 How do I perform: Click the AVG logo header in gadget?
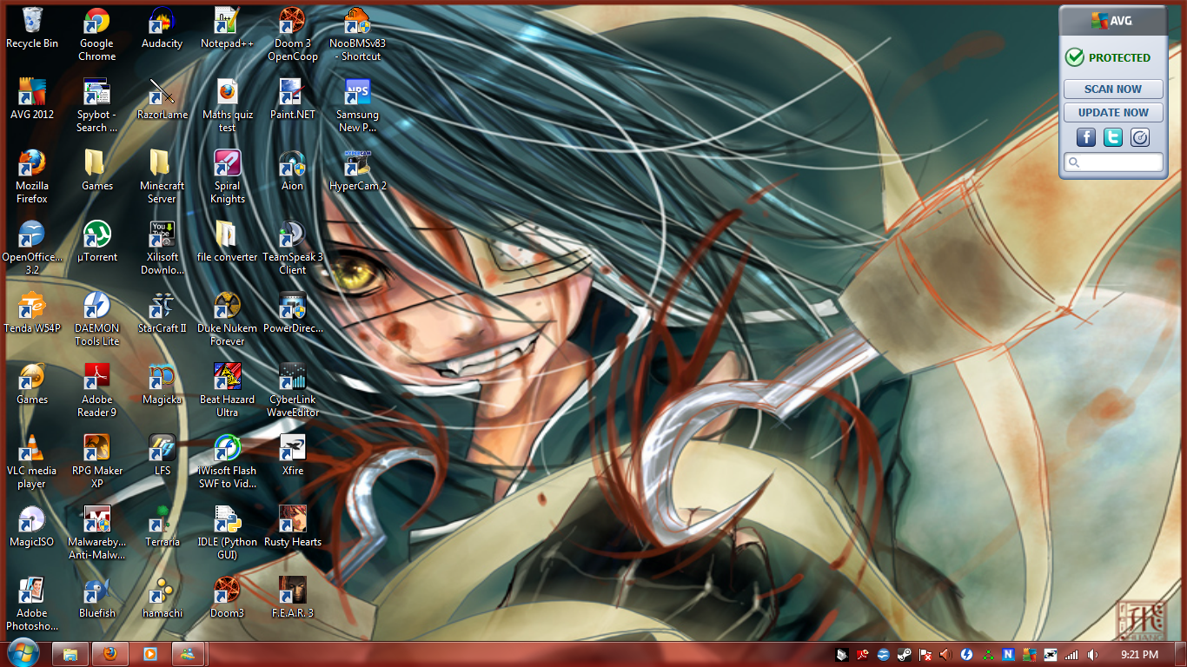coord(1113,22)
